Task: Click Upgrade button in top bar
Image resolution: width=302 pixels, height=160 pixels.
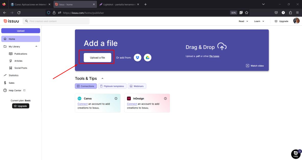Action: (x=281, y=21)
